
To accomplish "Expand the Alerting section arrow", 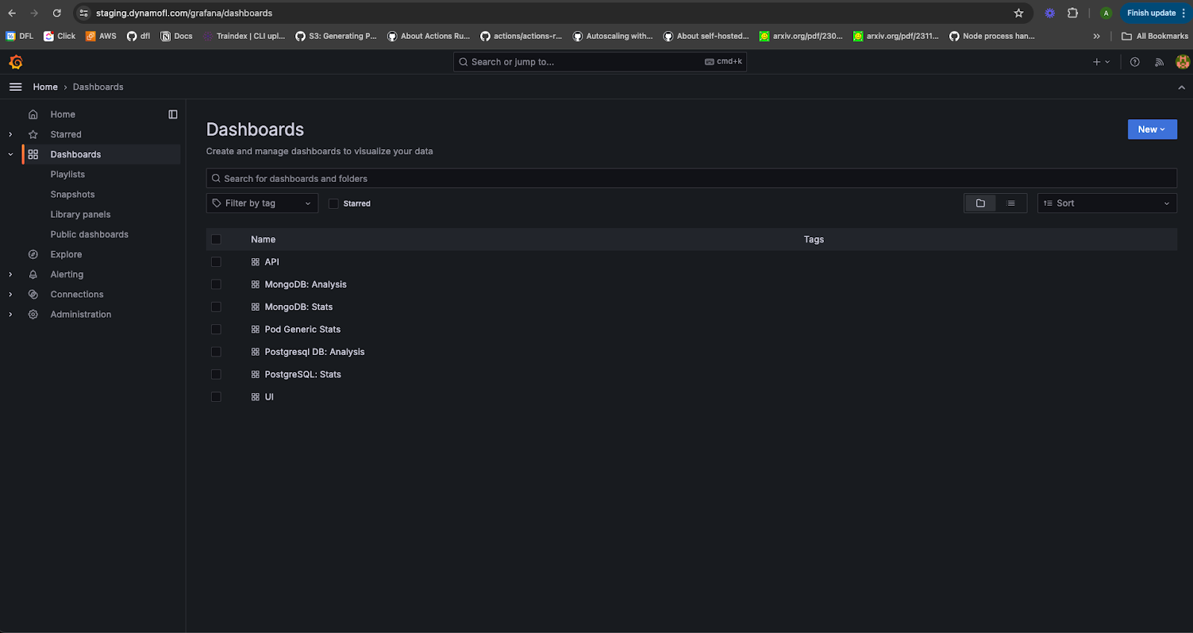I will (10, 274).
